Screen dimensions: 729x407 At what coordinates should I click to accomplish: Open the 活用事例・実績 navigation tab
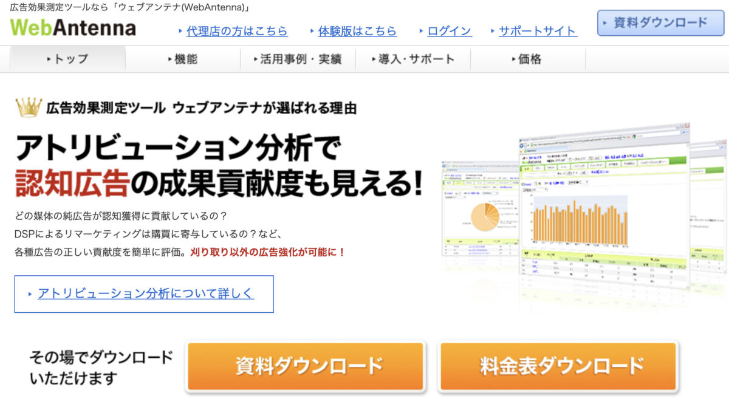click(x=298, y=60)
